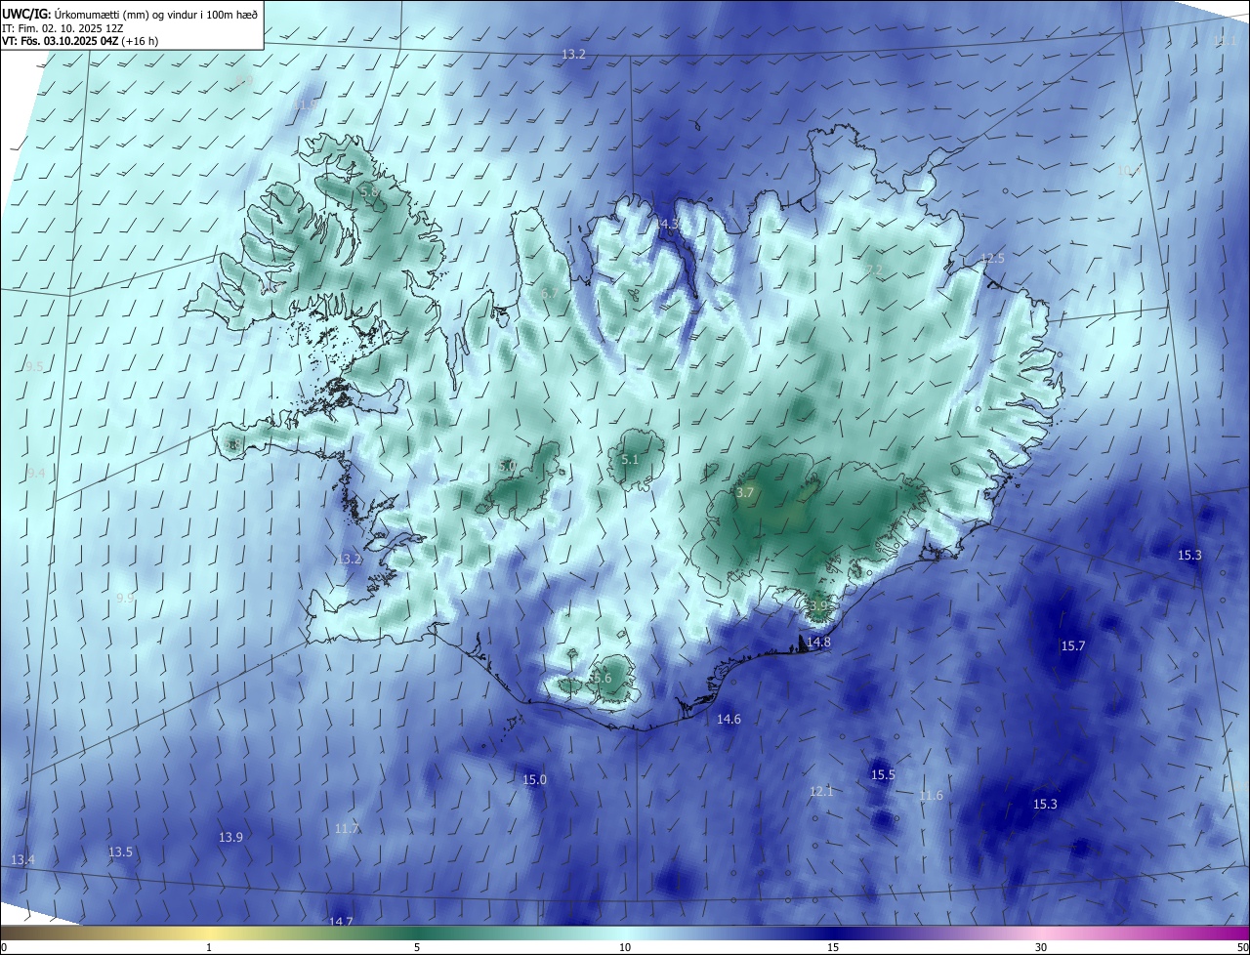This screenshot has height=955, width=1250.
Task: Click the 9.5 value label
Action: click(34, 367)
